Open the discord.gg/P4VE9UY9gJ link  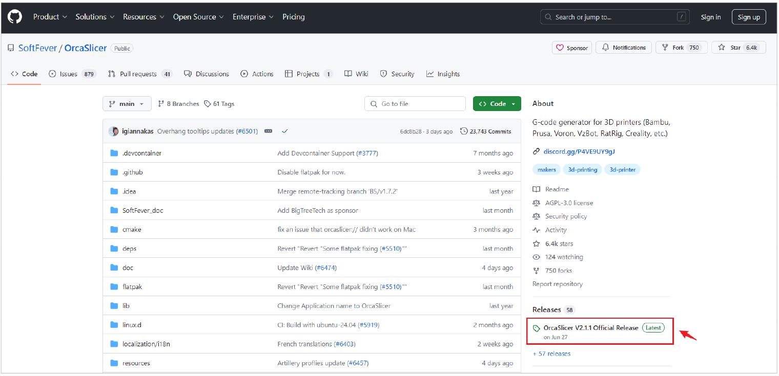pyautogui.click(x=579, y=151)
